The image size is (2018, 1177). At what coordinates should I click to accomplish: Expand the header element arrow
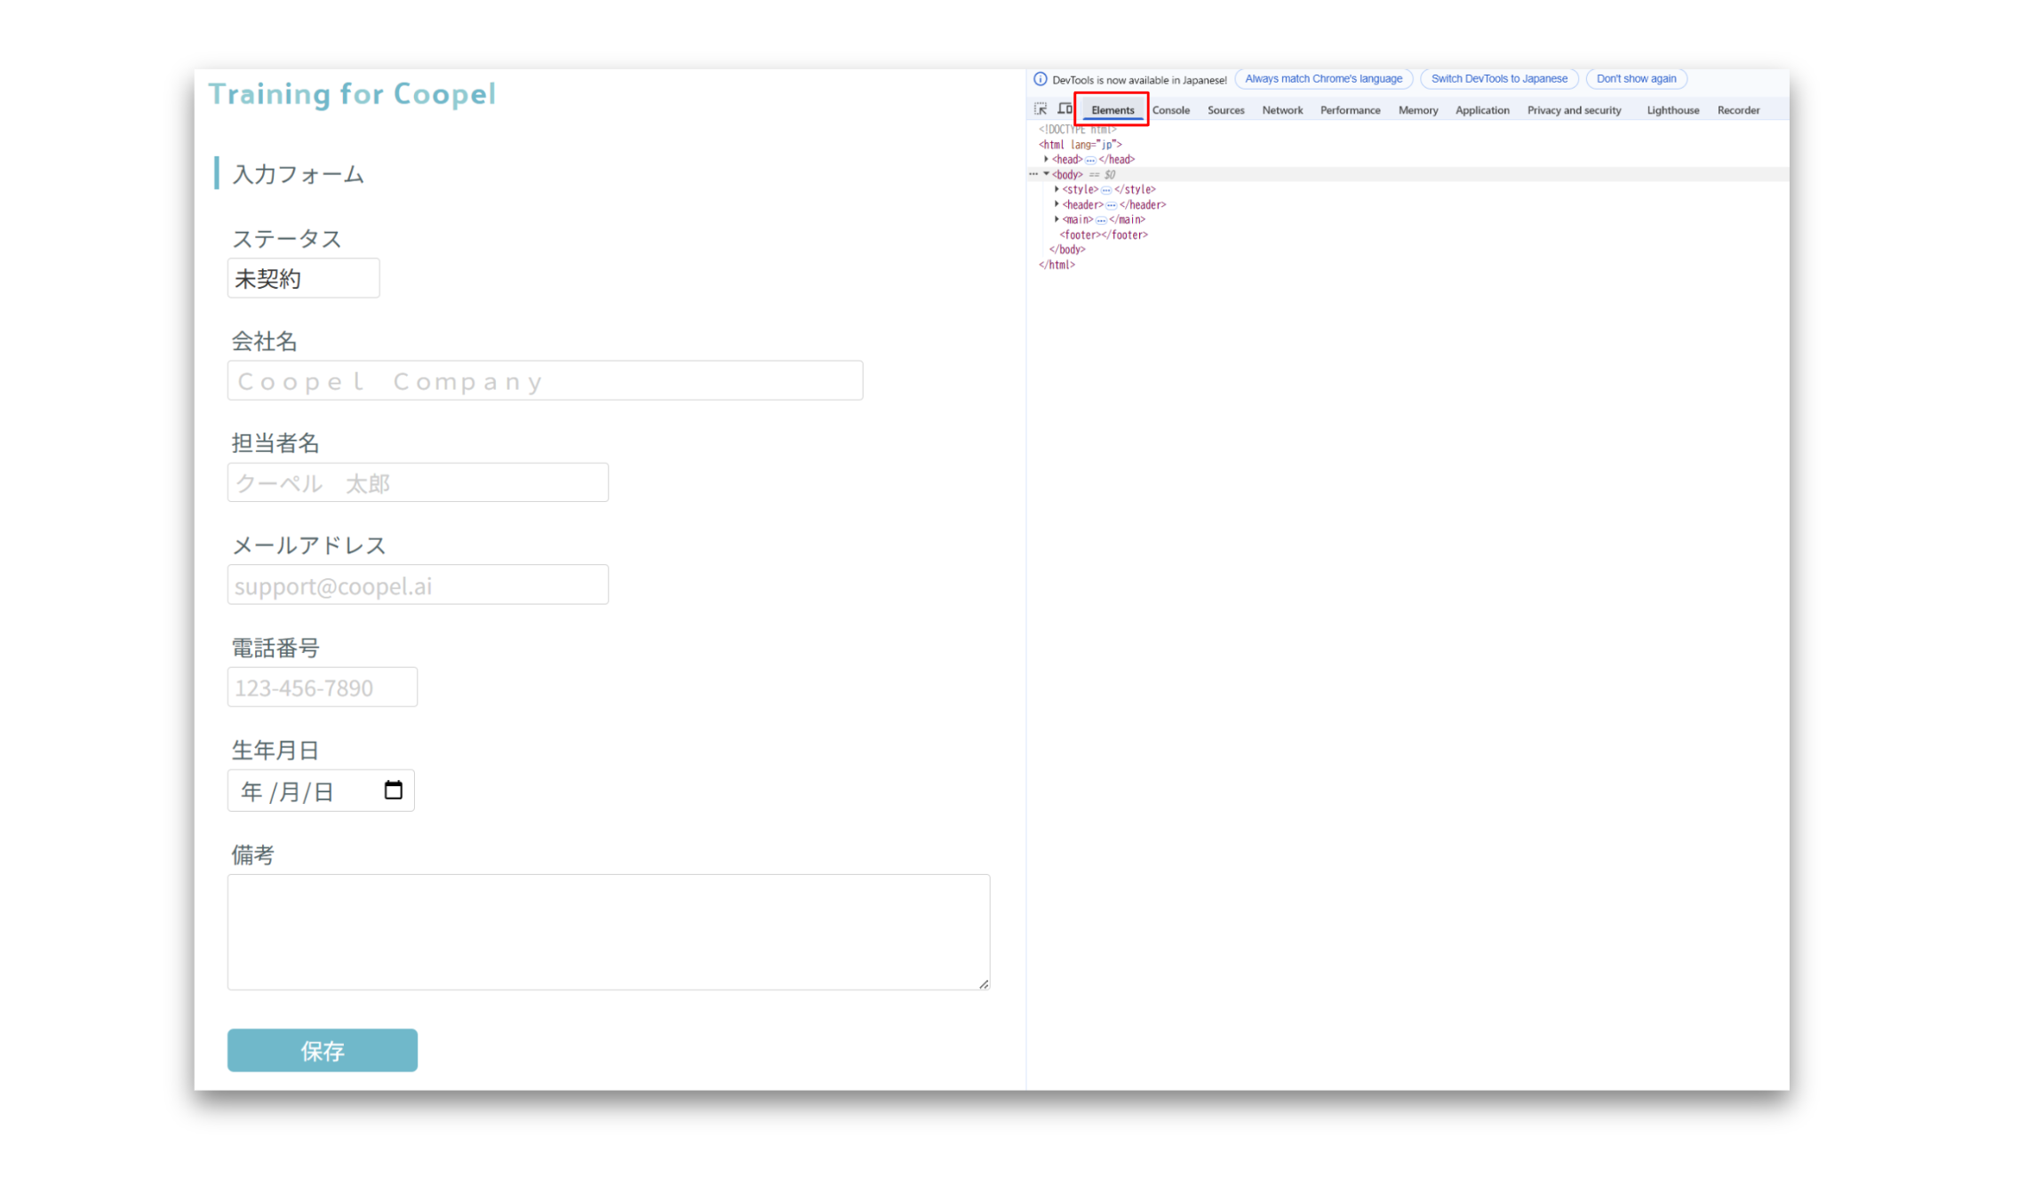pyautogui.click(x=1057, y=205)
